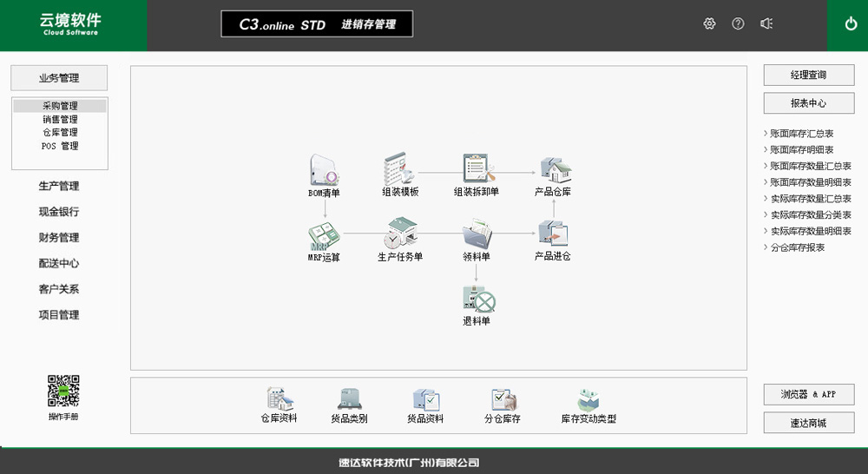This screenshot has height=474, width=868.
Task: Open the 生产任务单 icon
Action: tap(400, 234)
